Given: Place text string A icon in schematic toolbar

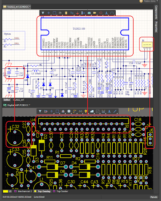Looking at the screenshot, I should coord(106,13).
